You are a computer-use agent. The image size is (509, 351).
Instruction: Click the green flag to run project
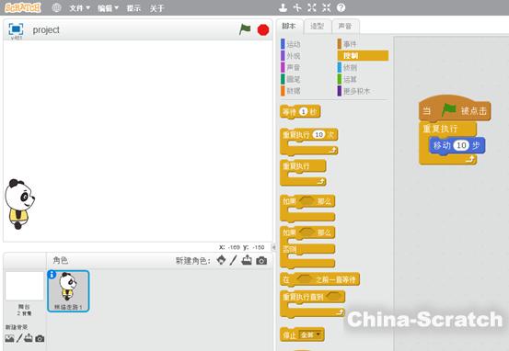(245, 29)
